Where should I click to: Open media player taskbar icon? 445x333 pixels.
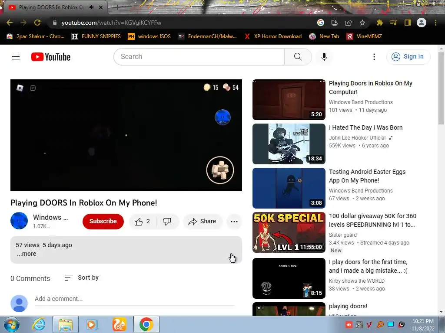pyautogui.click(x=92, y=324)
